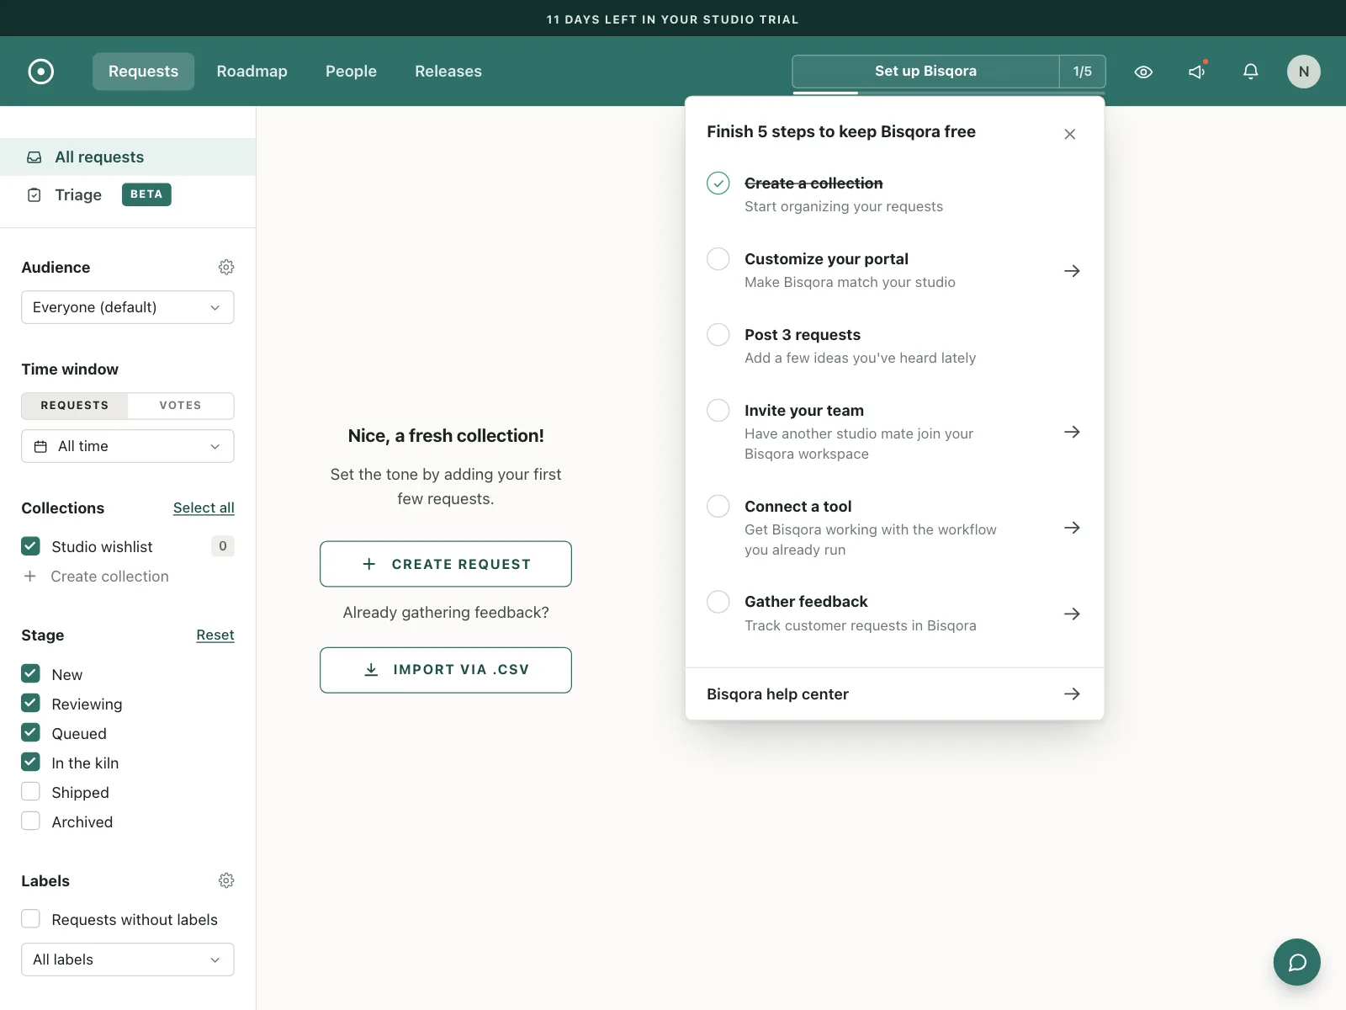Enable Requests without labels checkbox
The width and height of the screenshot is (1346, 1010).
point(30,918)
